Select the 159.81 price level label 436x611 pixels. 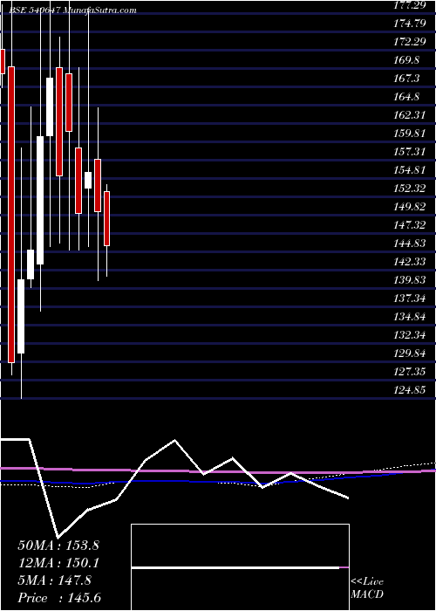pyautogui.click(x=410, y=134)
